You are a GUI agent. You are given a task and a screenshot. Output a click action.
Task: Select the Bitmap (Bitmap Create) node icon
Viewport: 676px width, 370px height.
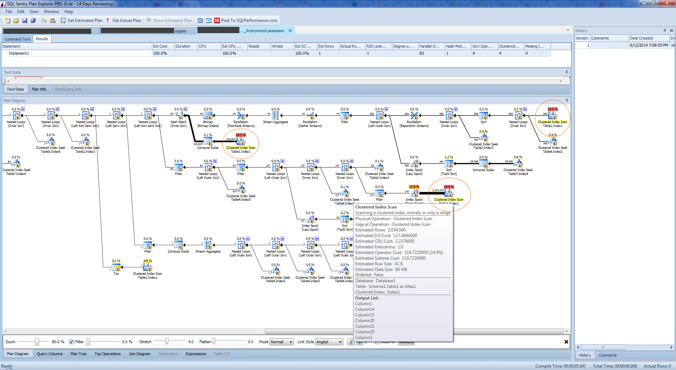pos(208,115)
